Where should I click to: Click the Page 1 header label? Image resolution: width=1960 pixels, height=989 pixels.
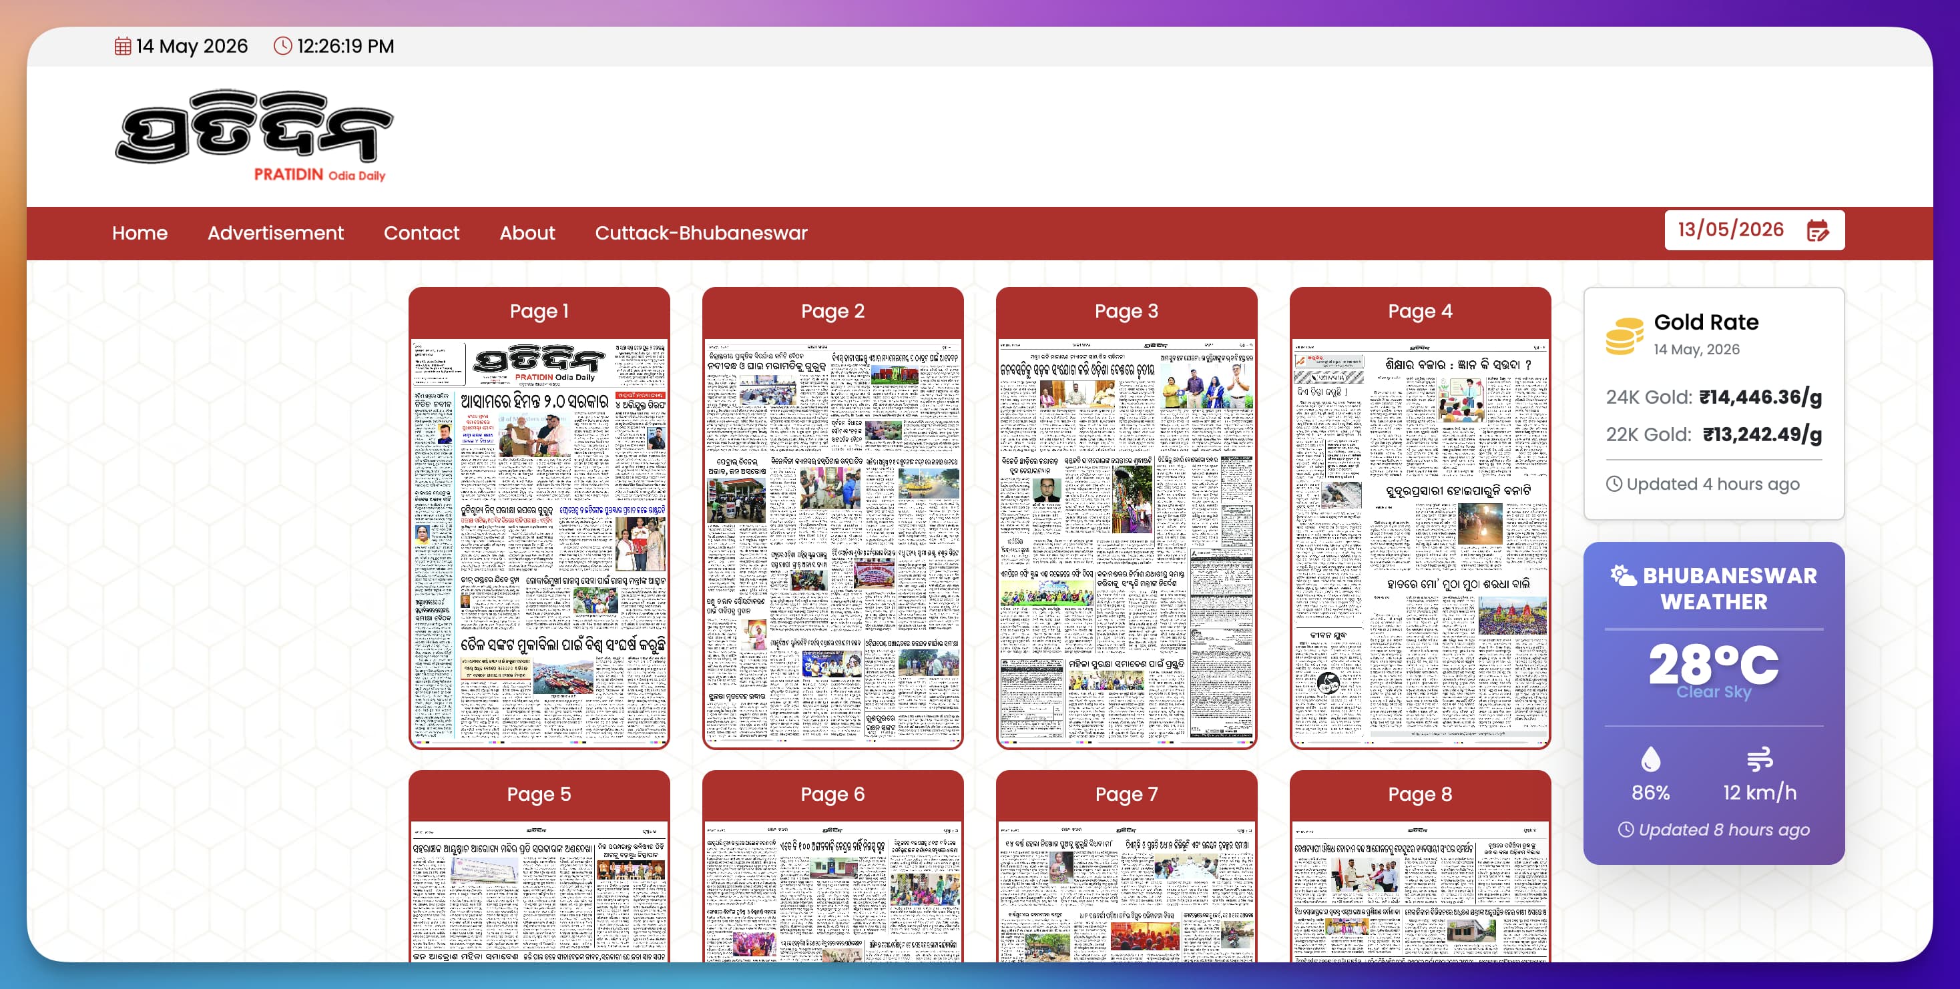click(x=539, y=311)
